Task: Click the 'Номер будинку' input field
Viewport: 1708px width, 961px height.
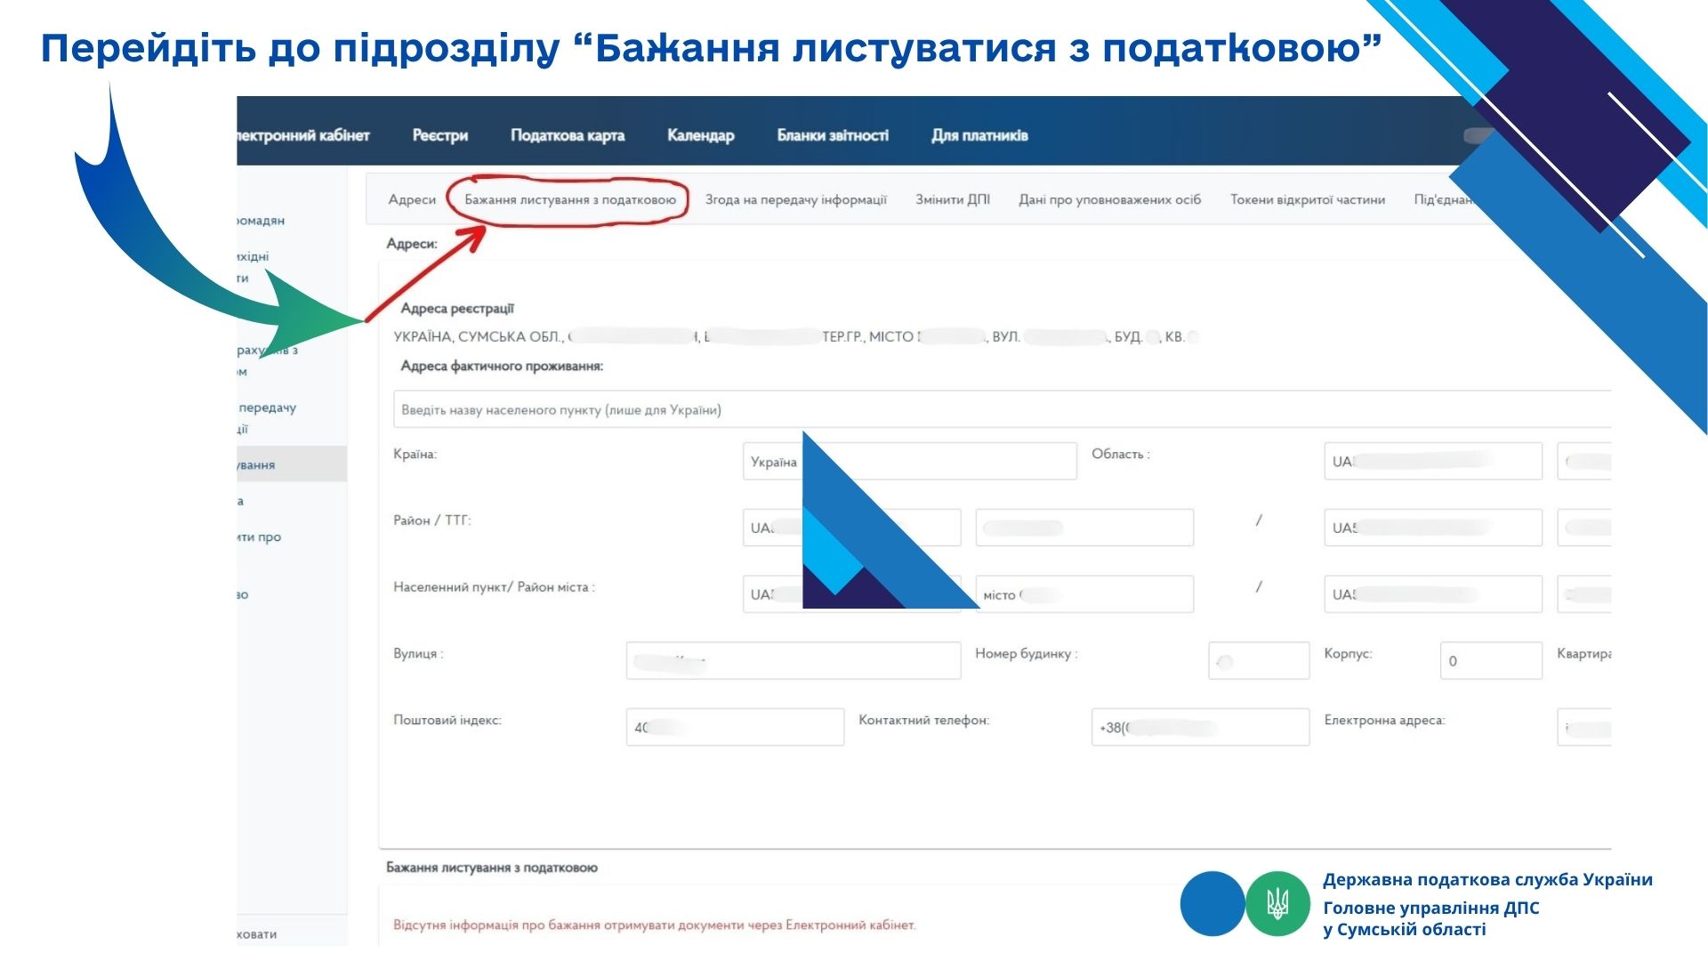Action: point(1258,661)
